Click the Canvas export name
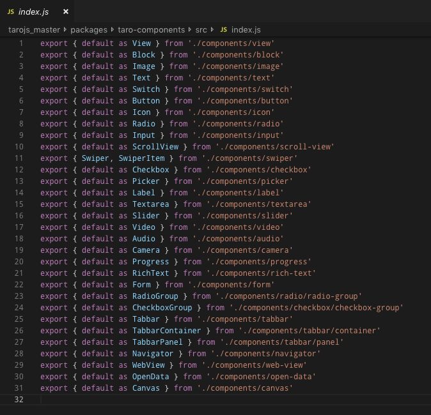 tap(146, 388)
